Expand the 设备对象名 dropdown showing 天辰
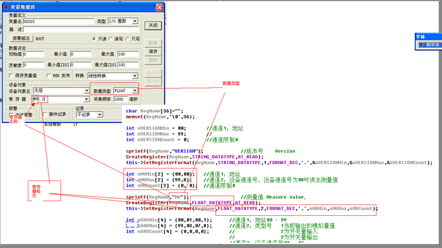 87,90
